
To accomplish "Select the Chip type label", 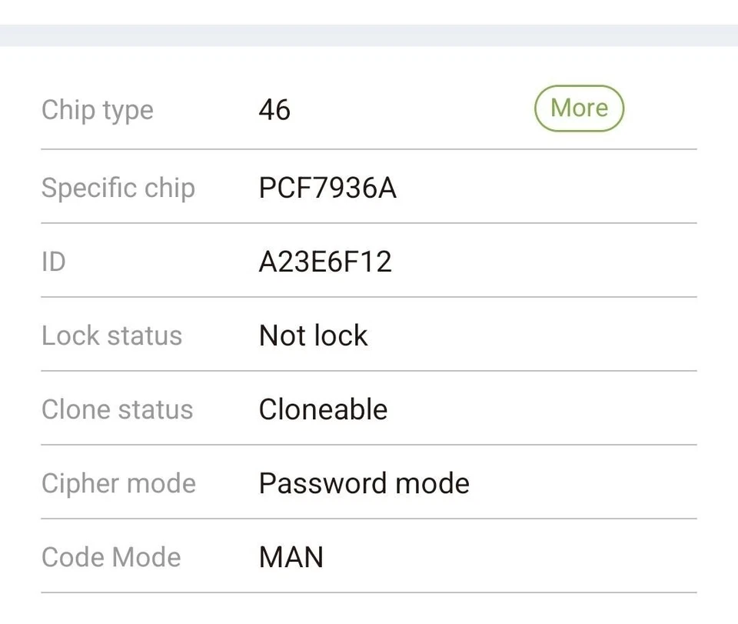I will [98, 110].
